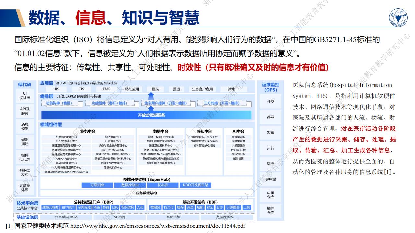The height and width of the screenshot is (233, 415).
Task: Click the UI设计器 box under 低代码
Action: (x=25, y=95)
